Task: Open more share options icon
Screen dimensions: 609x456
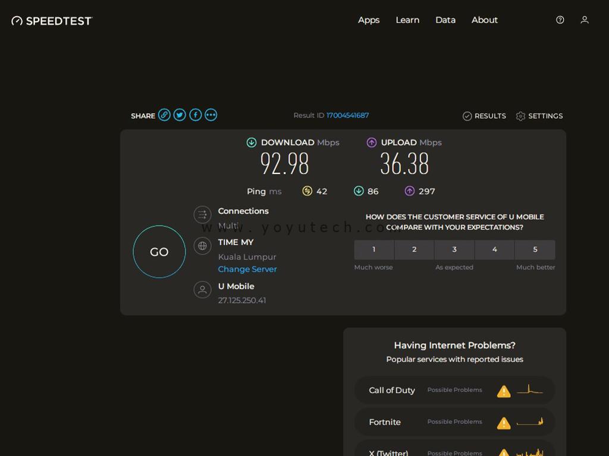Action: (x=211, y=115)
